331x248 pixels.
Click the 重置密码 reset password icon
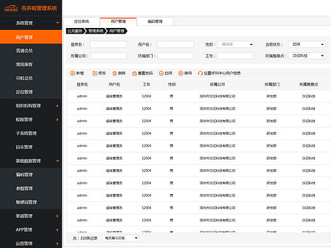coord(134,73)
